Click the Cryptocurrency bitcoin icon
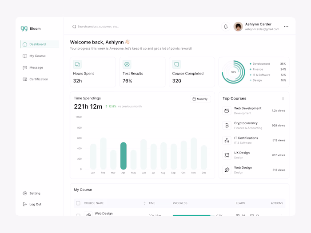 point(227,126)
